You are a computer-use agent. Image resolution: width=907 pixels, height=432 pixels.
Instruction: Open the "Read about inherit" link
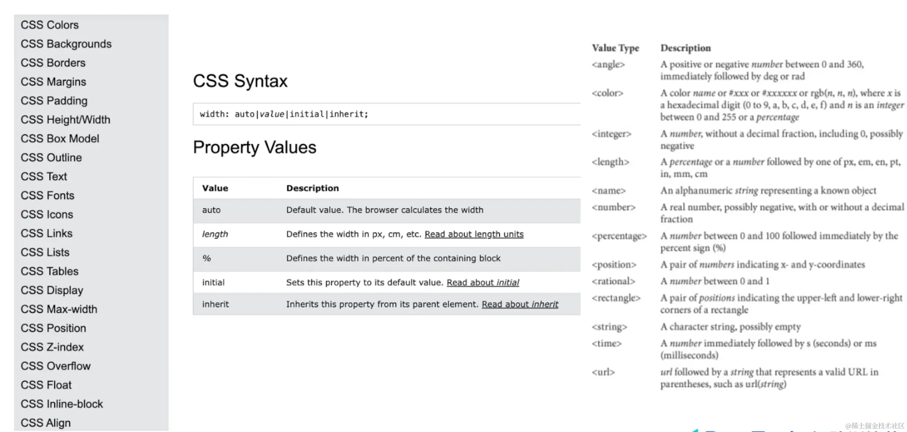click(520, 304)
